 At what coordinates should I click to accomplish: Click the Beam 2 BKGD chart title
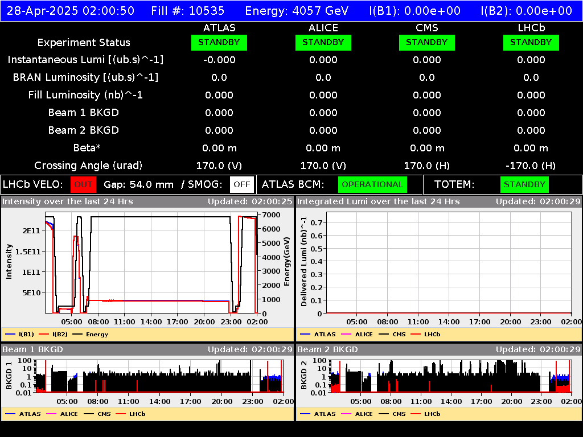point(327,350)
